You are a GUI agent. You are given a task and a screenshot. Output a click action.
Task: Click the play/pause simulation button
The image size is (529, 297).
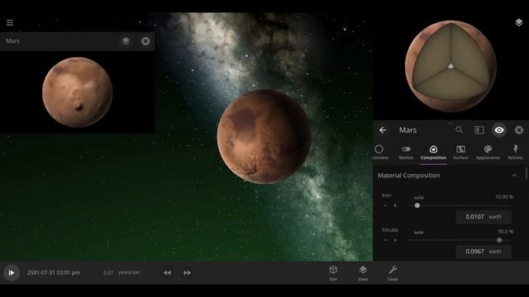coord(11,273)
